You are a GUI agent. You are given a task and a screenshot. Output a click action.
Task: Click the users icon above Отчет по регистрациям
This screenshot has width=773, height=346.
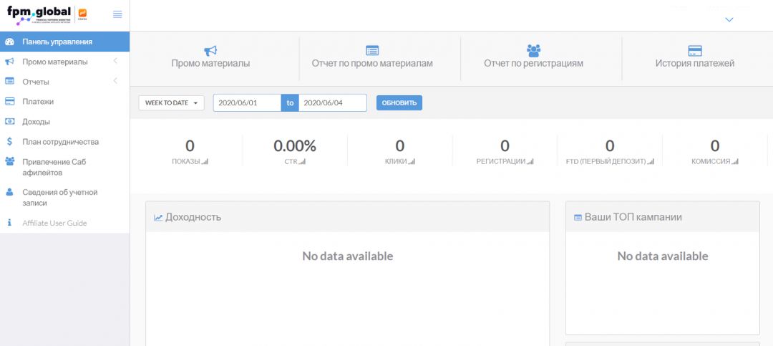[533, 50]
